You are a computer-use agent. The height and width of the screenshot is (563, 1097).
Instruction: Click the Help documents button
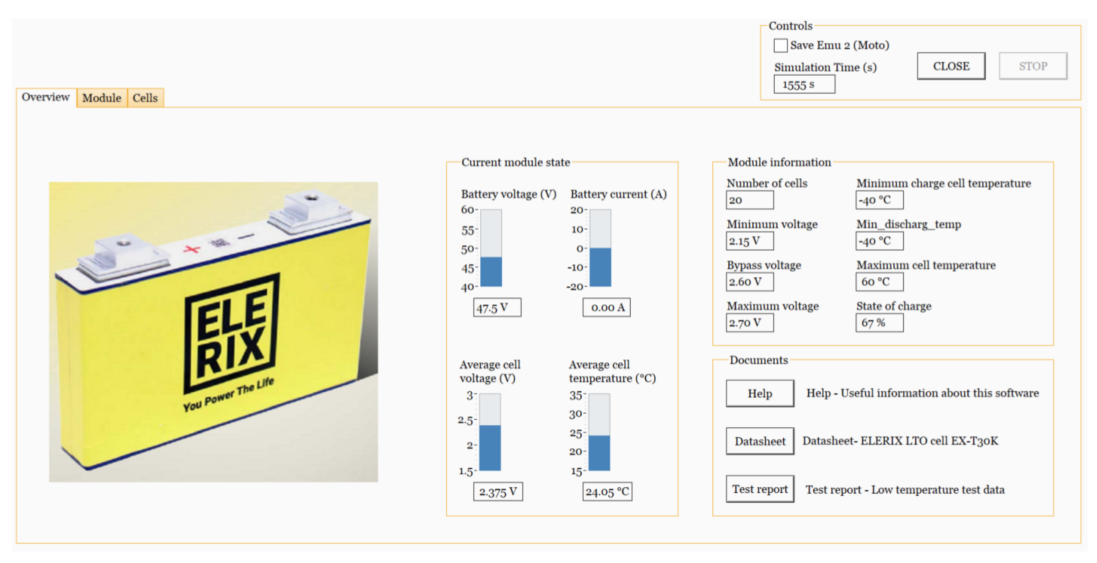tap(760, 393)
